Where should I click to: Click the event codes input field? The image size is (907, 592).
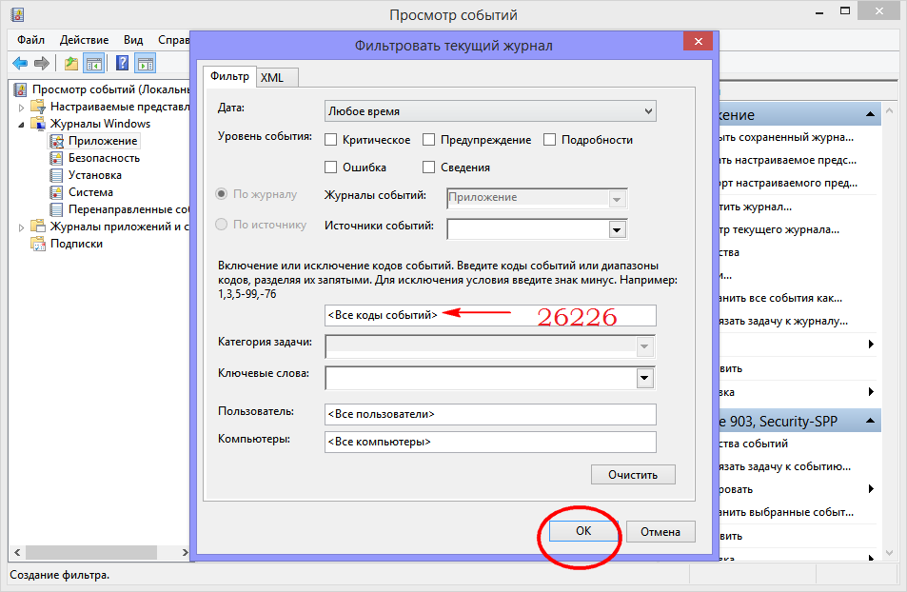click(490, 315)
